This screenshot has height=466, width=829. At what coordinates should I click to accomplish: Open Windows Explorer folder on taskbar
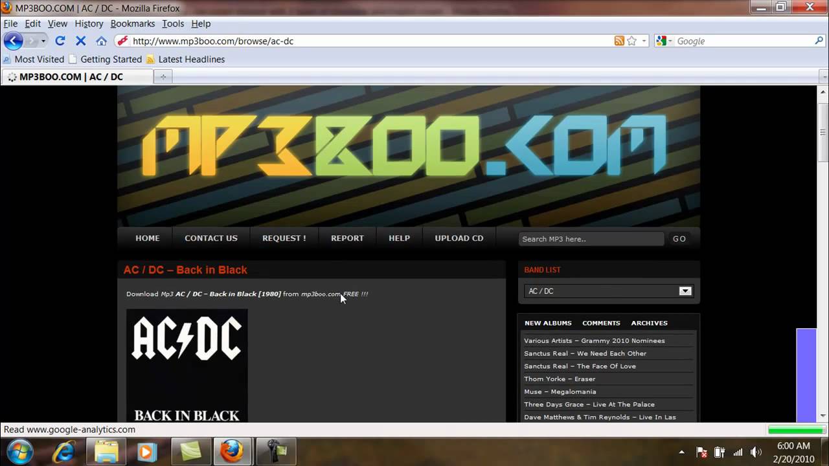click(x=106, y=451)
